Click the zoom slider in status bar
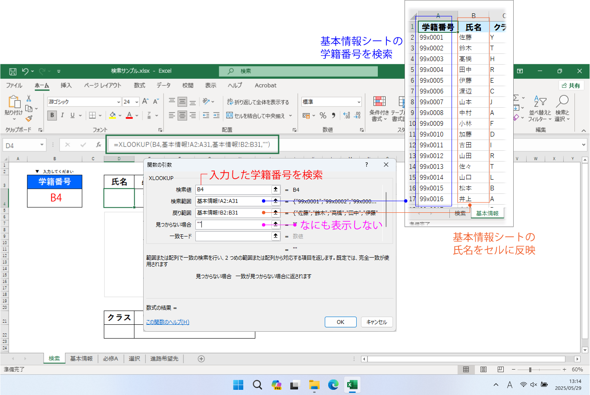This screenshot has height=395, width=590. [539, 370]
